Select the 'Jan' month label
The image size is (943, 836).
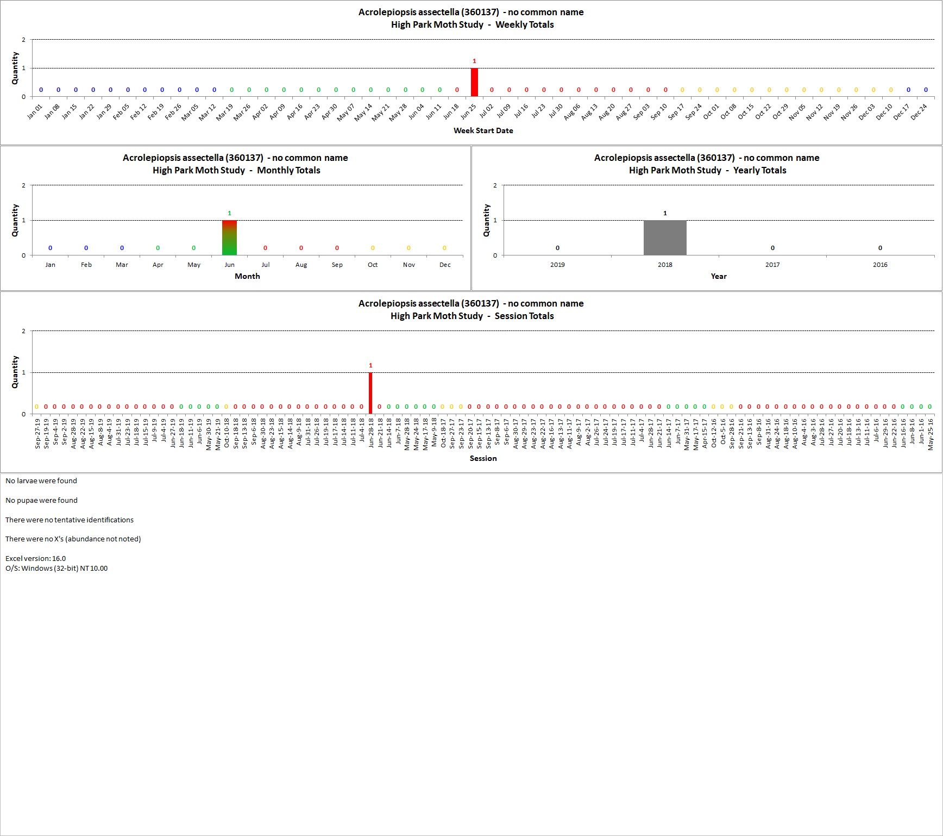coord(51,265)
